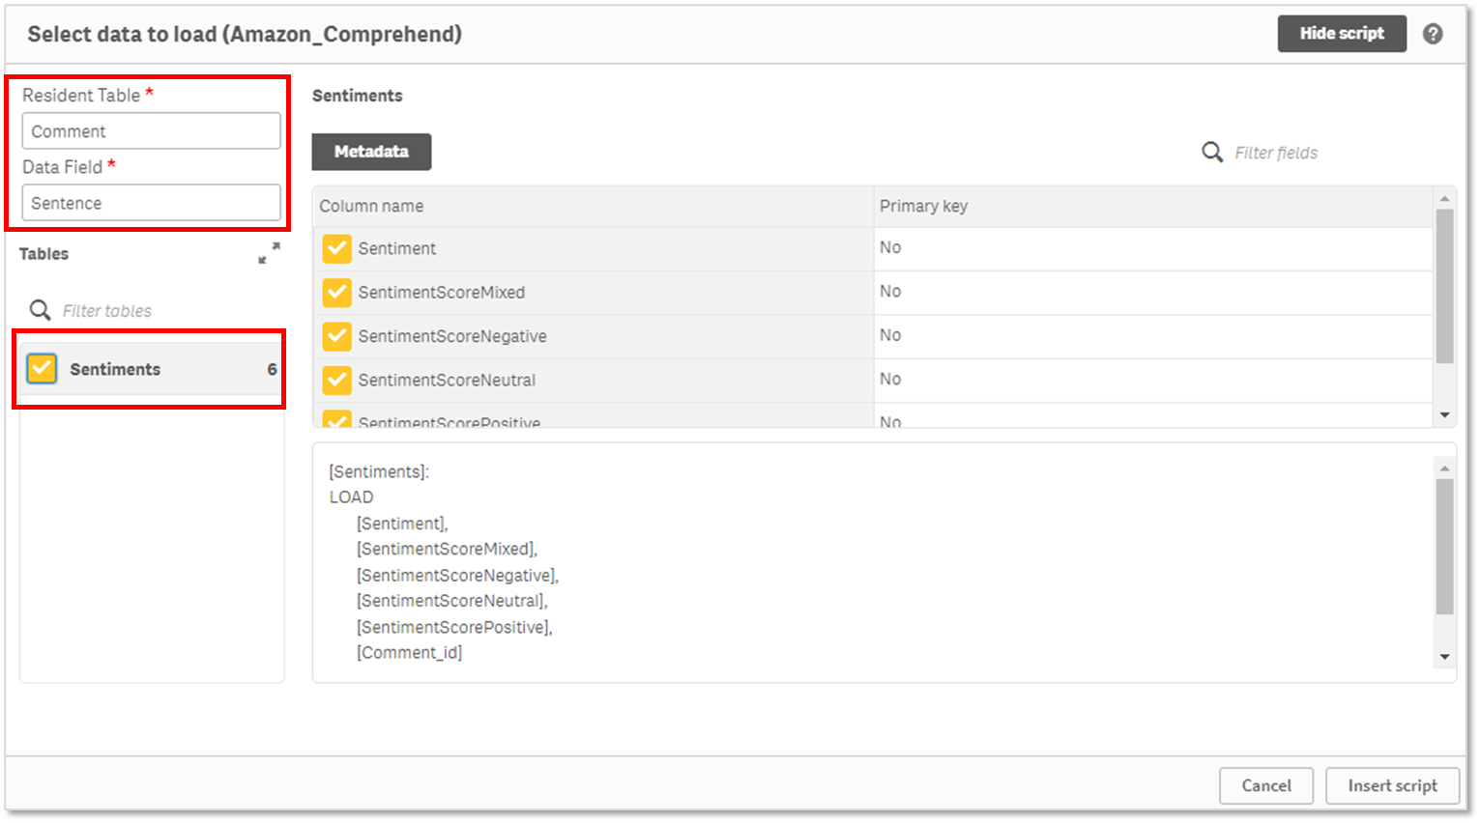Click the [SentimentScoreMixed] script line
The height and width of the screenshot is (823, 1480).
447,549
